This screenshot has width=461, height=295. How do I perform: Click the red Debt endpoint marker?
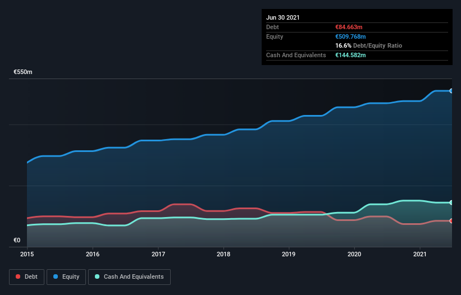[451, 221]
